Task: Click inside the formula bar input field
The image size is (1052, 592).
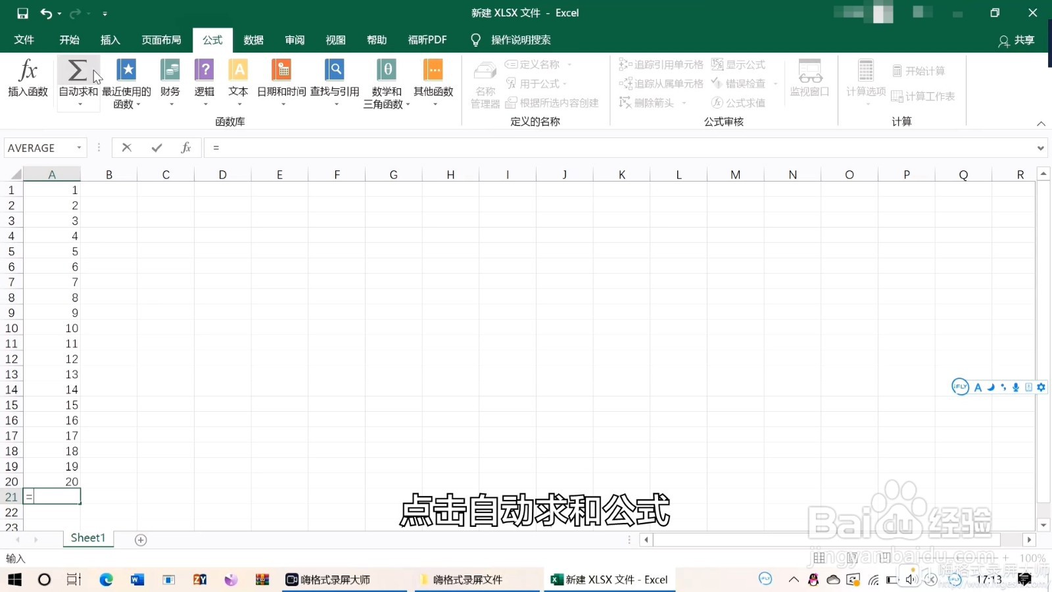Action: [x=460, y=147]
